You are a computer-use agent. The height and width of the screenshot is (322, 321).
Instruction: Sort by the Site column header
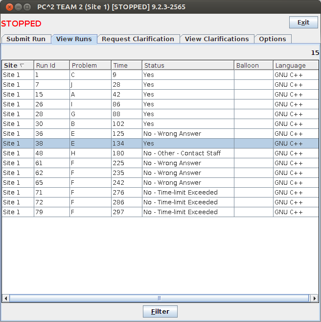[17, 65]
